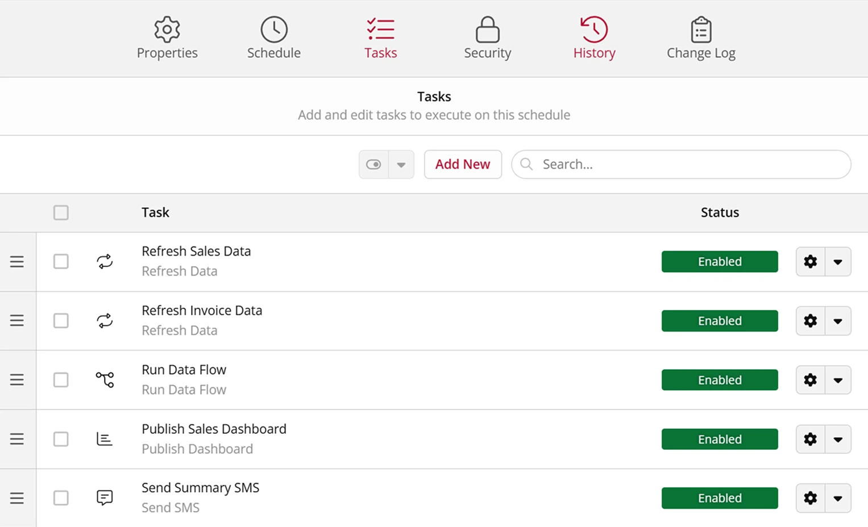Check the select-all tasks checkbox in header

pyautogui.click(x=61, y=212)
